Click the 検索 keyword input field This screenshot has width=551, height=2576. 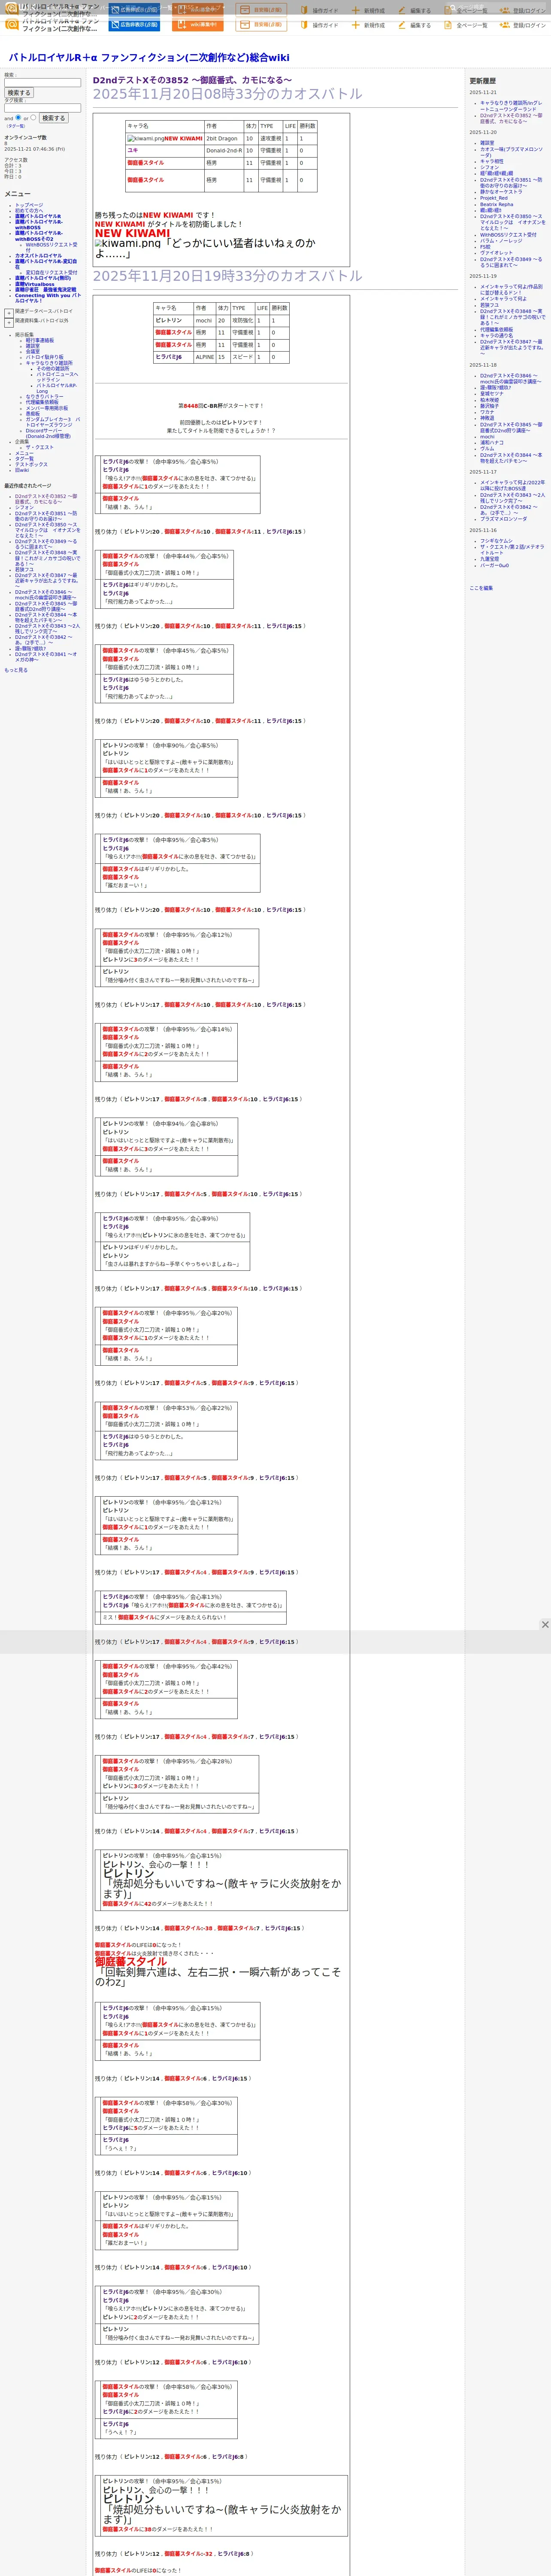[42, 83]
